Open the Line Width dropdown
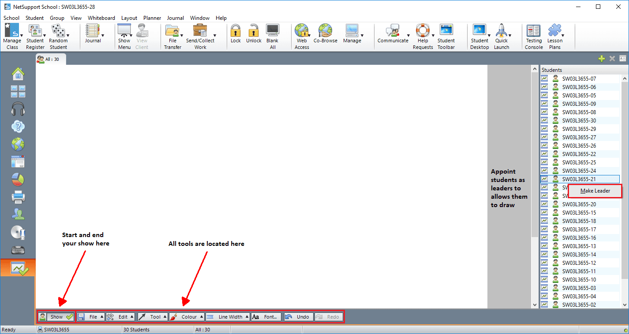 (x=228, y=317)
